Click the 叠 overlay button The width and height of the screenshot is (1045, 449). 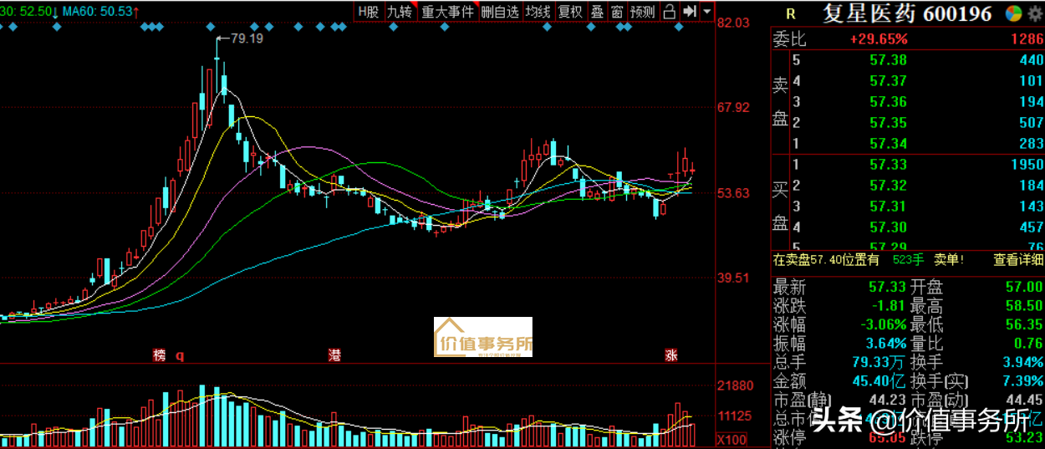point(597,12)
